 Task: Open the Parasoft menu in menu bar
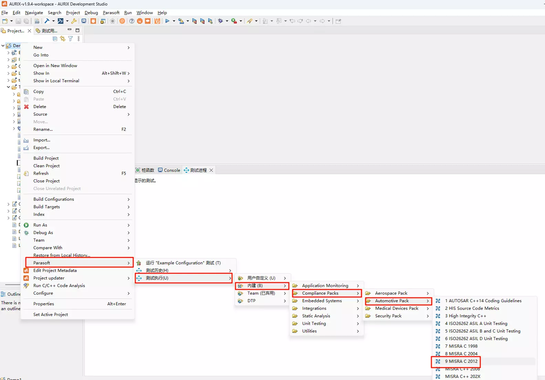pyautogui.click(x=111, y=13)
